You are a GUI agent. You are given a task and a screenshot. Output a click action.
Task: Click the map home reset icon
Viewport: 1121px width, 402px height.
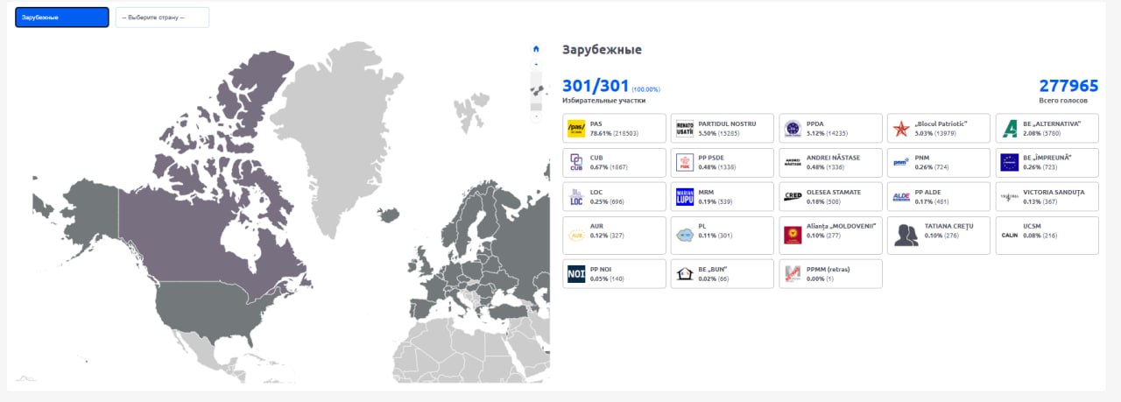(x=536, y=49)
